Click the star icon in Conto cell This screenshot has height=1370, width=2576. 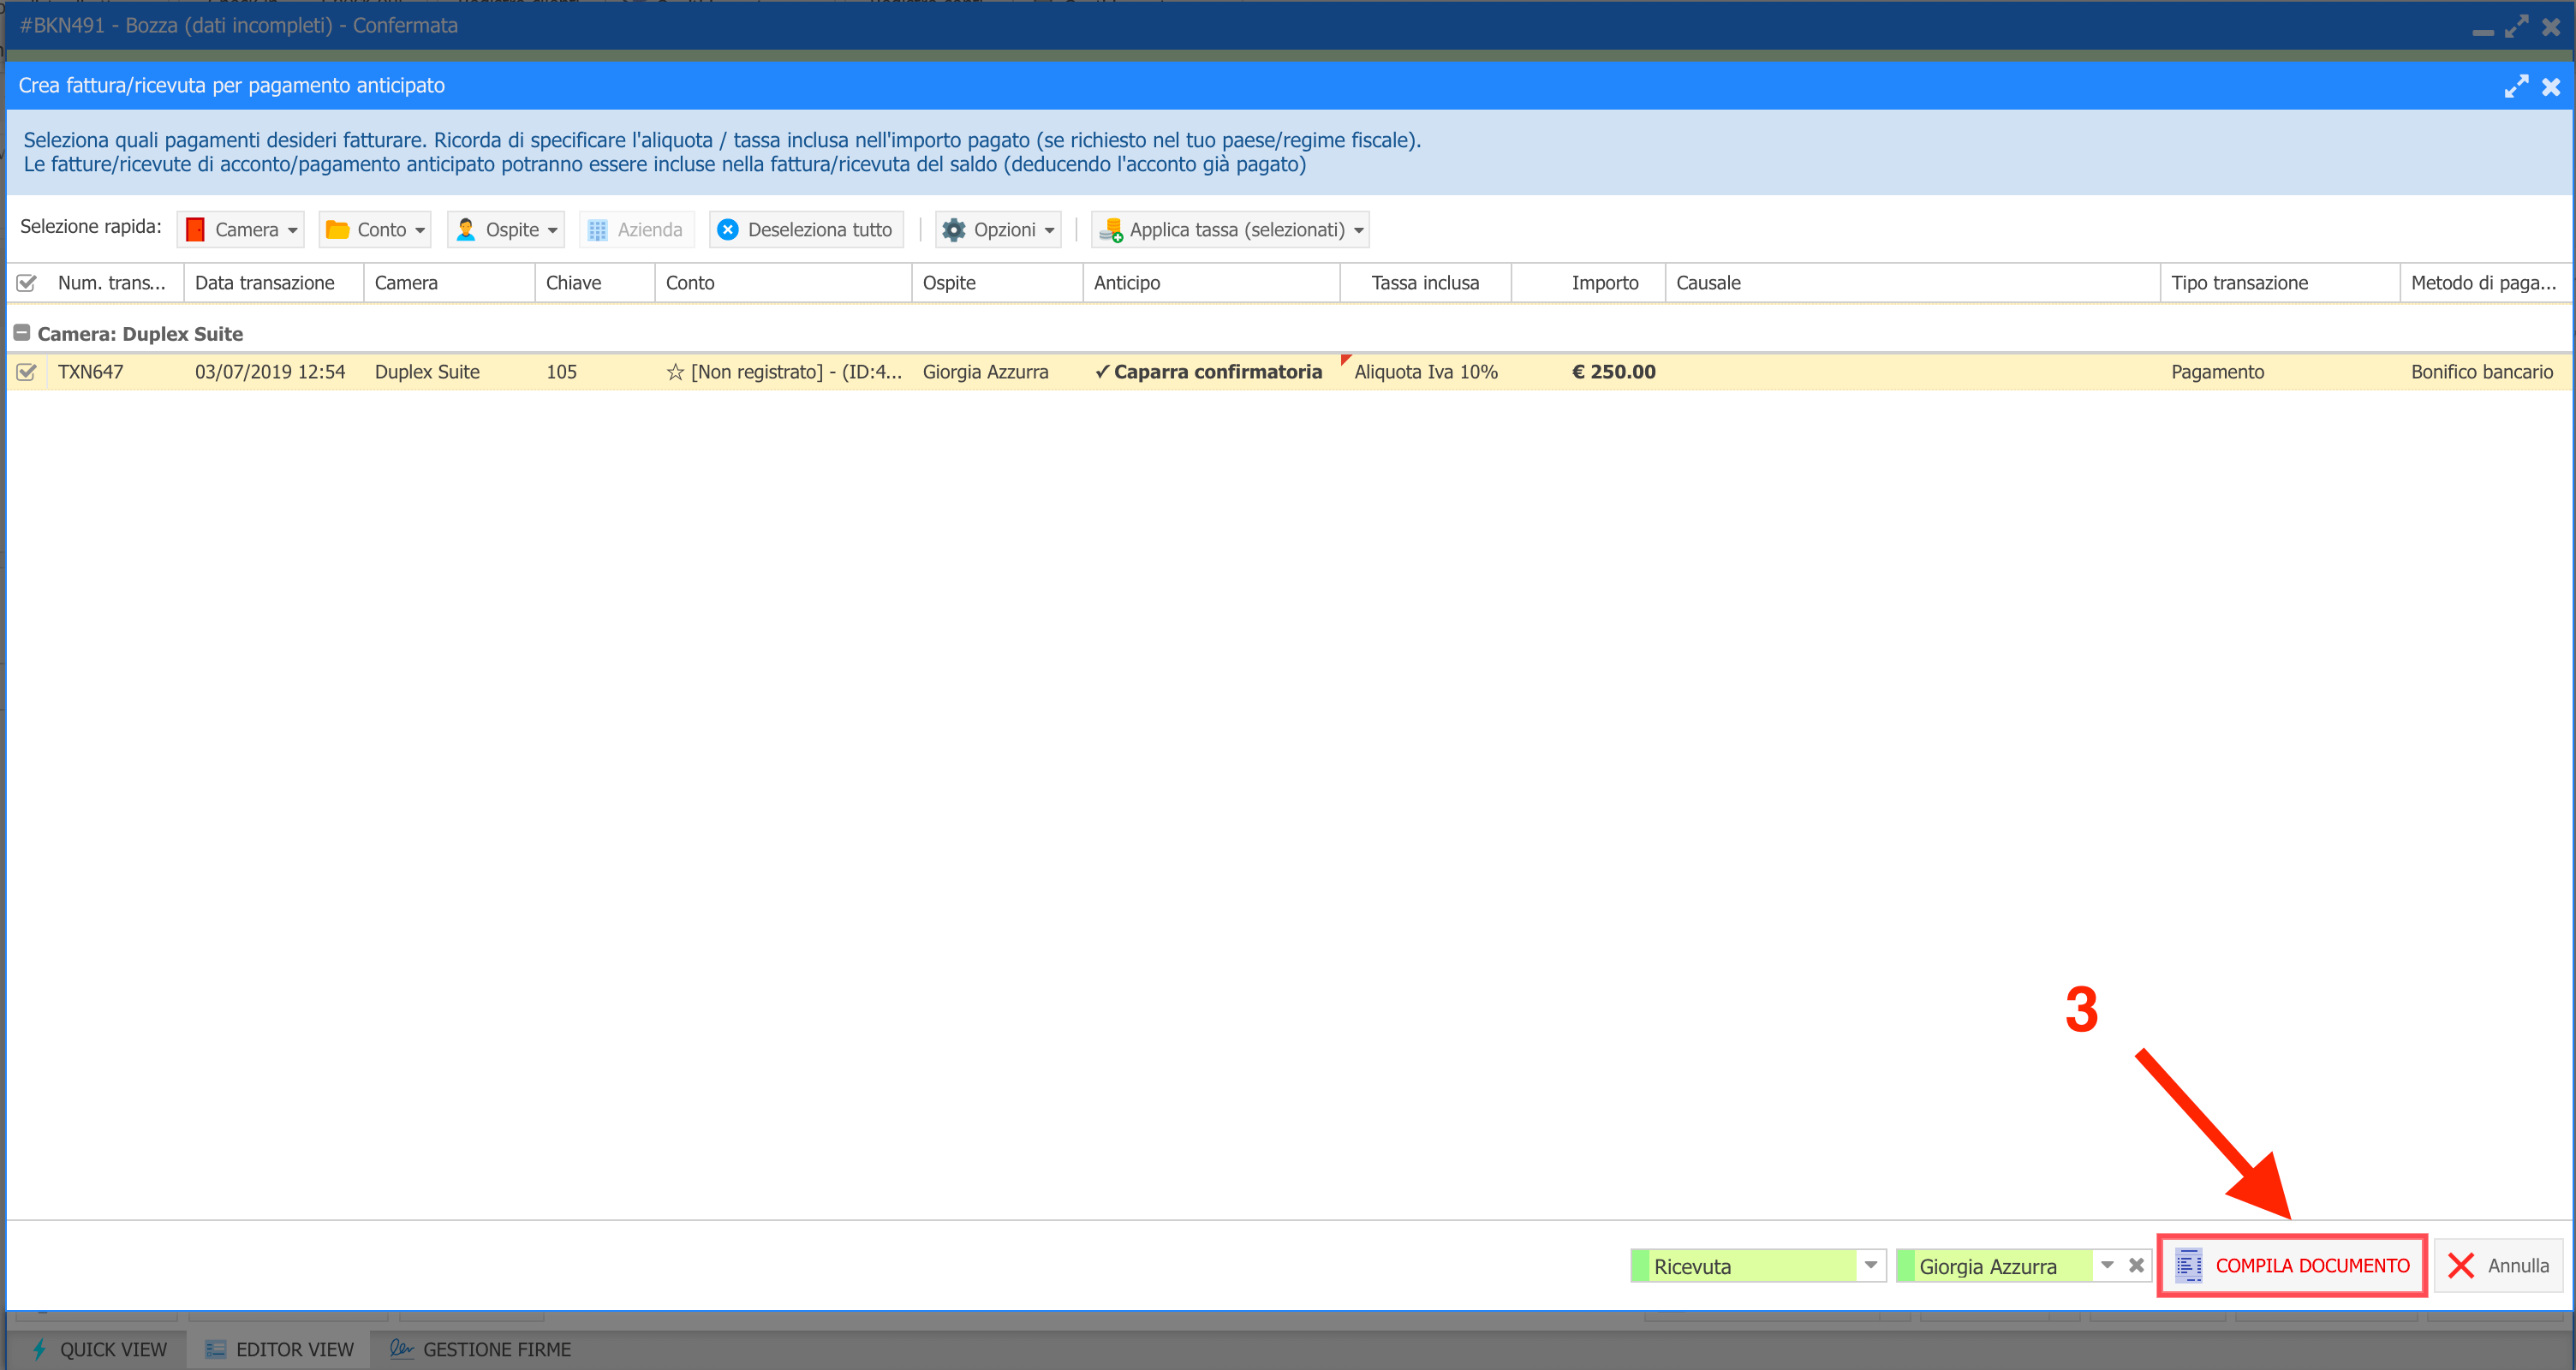[675, 372]
